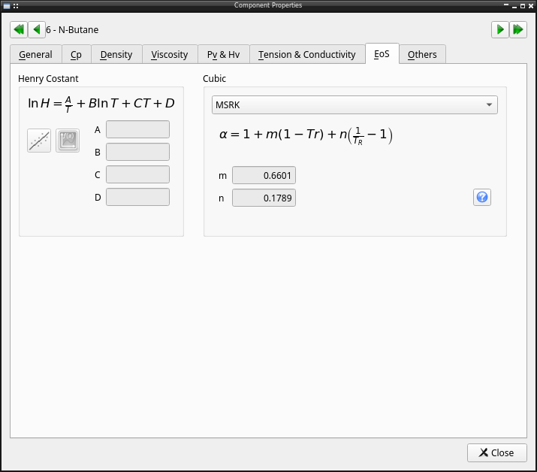The height and width of the screenshot is (472, 537).
Task: Open the Density tab
Action: click(116, 55)
